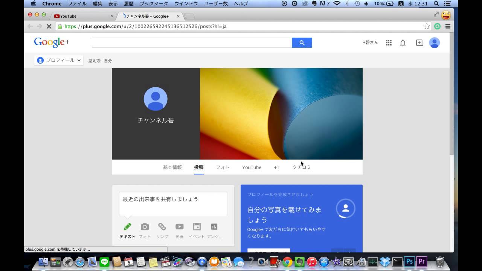Image resolution: width=482 pixels, height=271 pixels.
Task: Select the チャンネル碧 – Google+ browser tab
Action: pyautogui.click(x=150, y=16)
